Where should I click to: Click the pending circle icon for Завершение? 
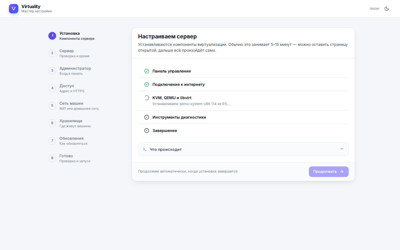[147, 131]
